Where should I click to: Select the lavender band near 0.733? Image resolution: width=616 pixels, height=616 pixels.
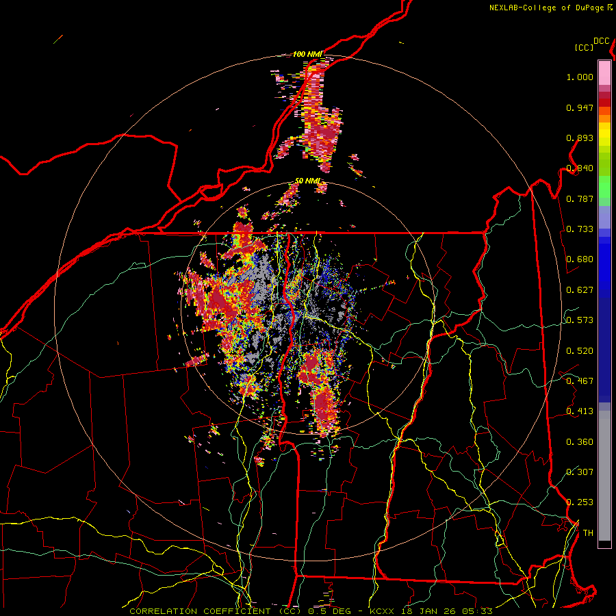click(604, 217)
